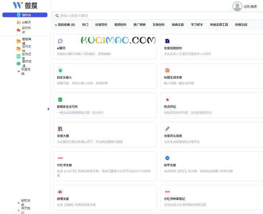263x214 pixels.
Task: Open the 文章开头导语 card title
Action: [173, 136]
